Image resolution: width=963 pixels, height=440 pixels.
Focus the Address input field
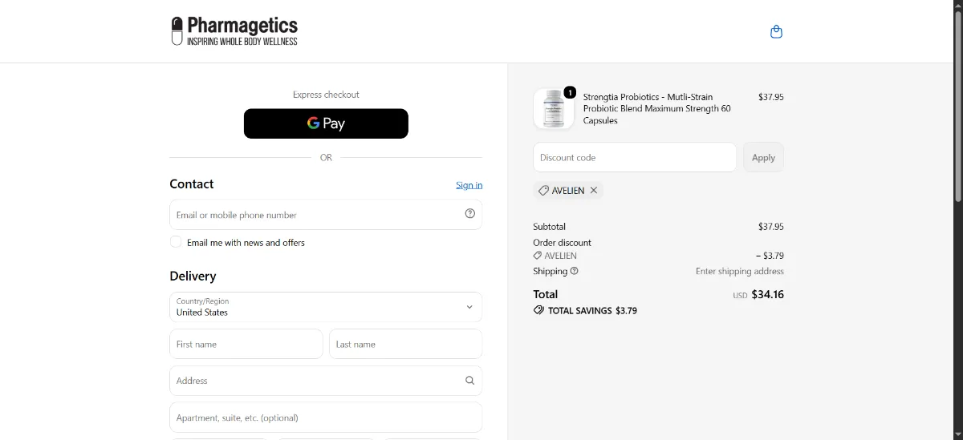[326, 381]
